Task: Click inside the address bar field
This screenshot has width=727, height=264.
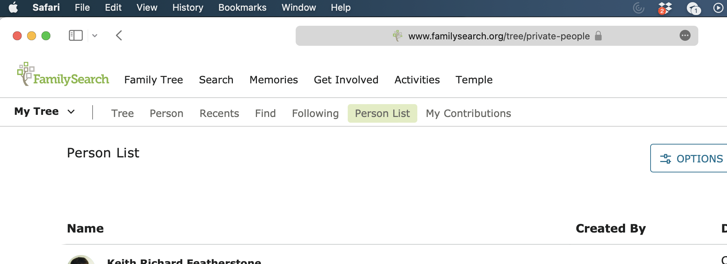Action: point(499,36)
